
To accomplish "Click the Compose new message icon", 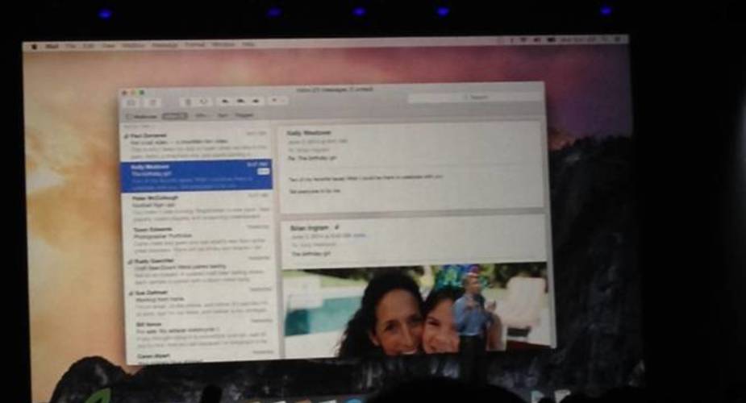I will tap(152, 102).
